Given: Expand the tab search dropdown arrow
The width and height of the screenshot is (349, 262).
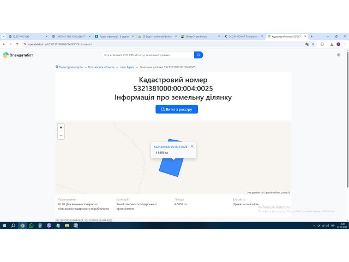Looking at the screenshot, I should click(4, 37).
